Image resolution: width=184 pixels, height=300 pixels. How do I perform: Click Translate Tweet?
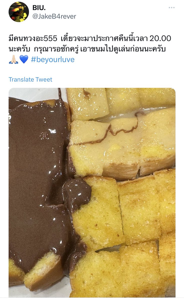coord(30,79)
